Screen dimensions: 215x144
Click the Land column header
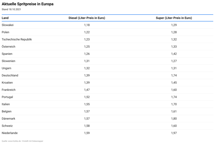[x=5, y=18]
